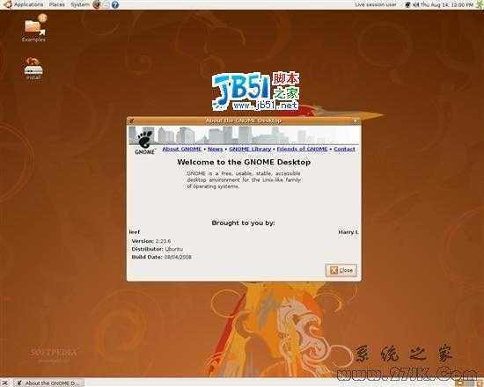Screen dimensions: 484x387
Task: Click the window menu icon in the title bar
Action: (131, 120)
